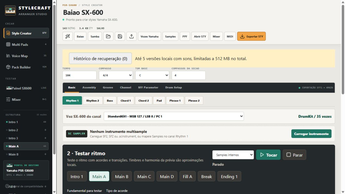This screenshot has width=345, height=194.
Task: Go to the Drum Setup tab
Action: pos(173,87)
